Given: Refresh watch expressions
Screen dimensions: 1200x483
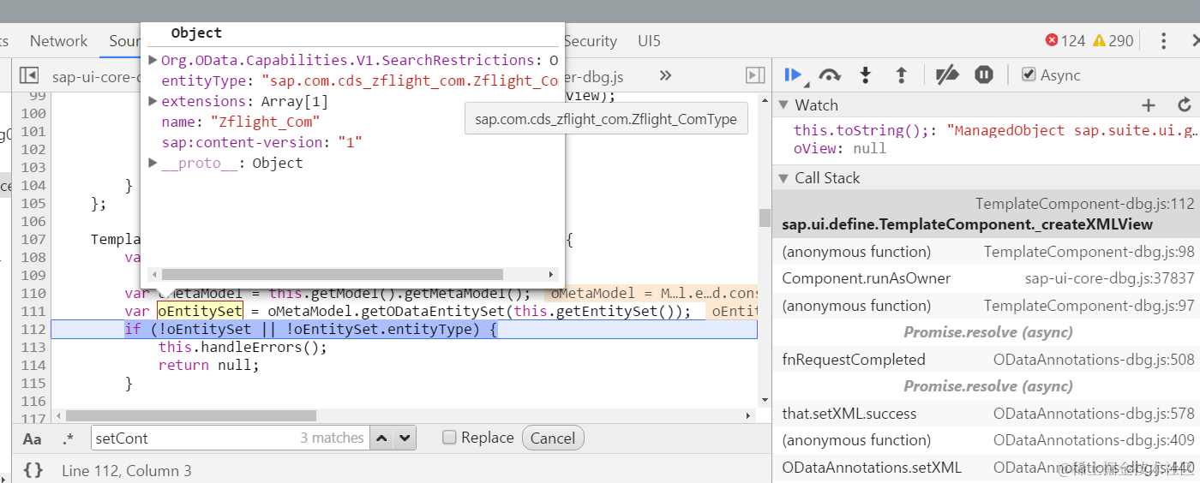Looking at the screenshot, I should pyautogui.click(x=1185, y=105).
